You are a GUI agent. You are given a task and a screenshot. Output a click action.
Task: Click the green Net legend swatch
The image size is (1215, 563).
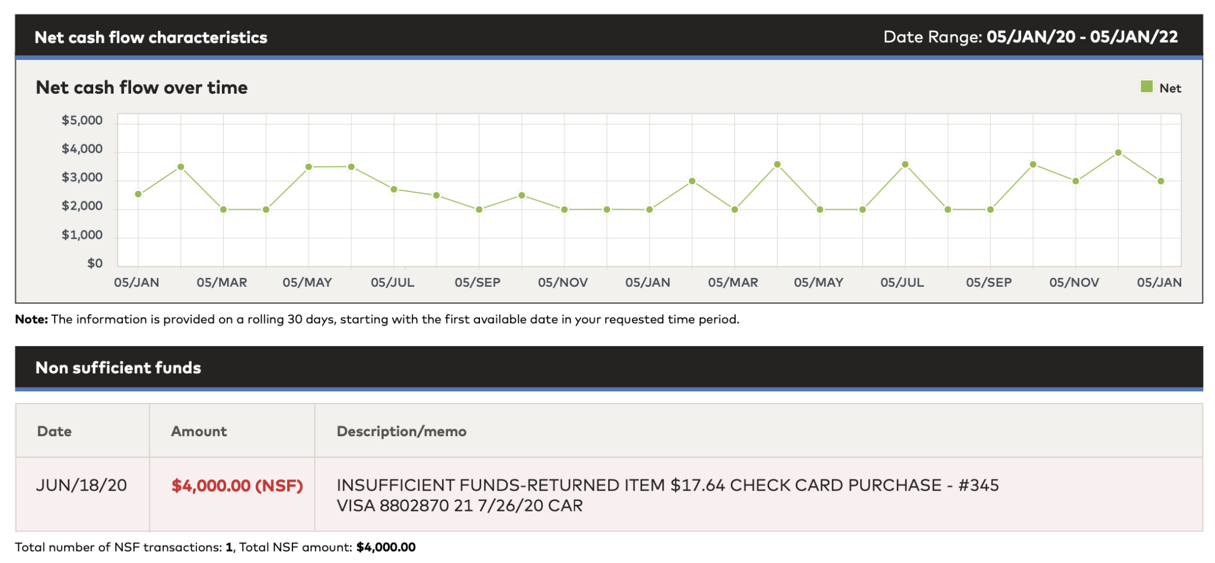(x=1146, y=87)
